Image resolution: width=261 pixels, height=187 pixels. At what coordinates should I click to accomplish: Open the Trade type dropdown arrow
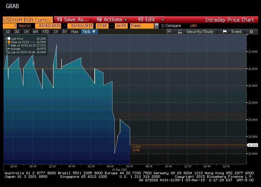pyautogui.click(x=156, y=26)
